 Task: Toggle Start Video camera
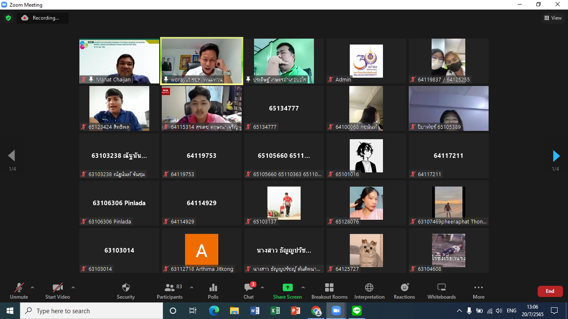[x=57, y=291]
